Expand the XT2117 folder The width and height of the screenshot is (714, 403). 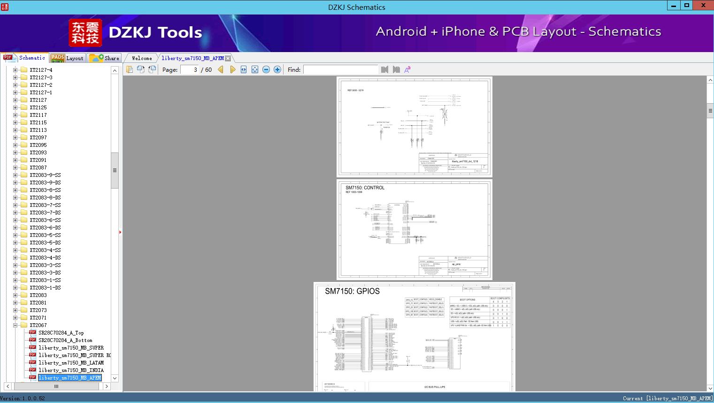pyautogui.click(x=15, y=115)
